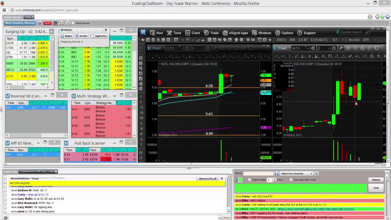Click the desktop sharing settings gear icon
Screen dimensions: 391x220
click(39, 23)
